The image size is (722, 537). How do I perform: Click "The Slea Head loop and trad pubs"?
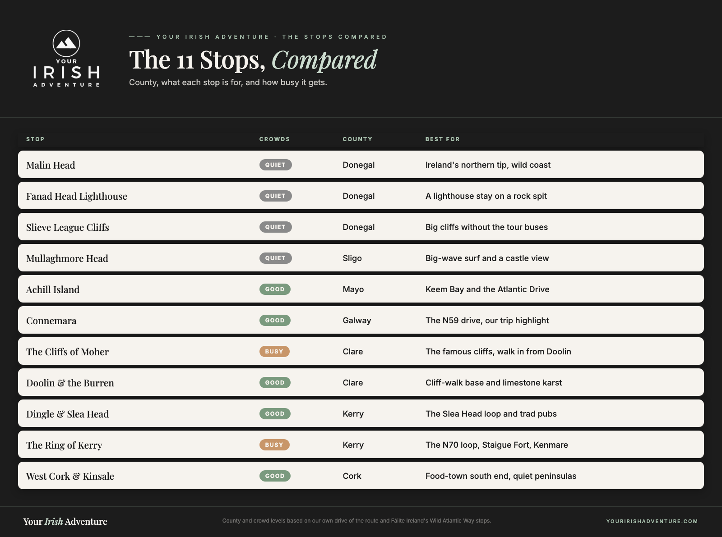click(491, 414)
